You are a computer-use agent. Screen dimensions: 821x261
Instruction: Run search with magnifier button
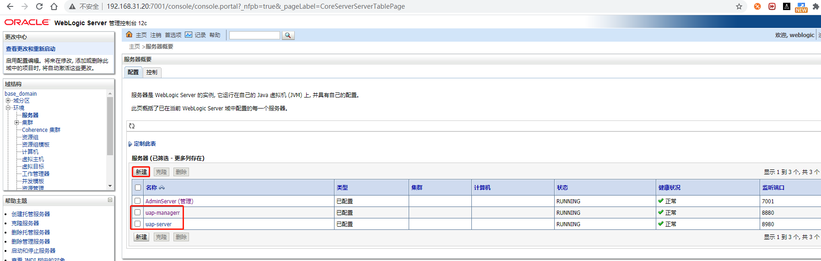point(288,35)
